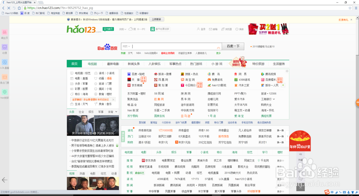Click 立即更新 update button

pos(157,19)
